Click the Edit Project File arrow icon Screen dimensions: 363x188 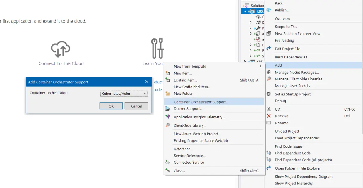269,49
